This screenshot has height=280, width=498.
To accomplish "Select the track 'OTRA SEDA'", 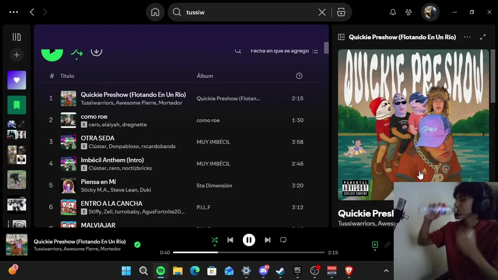I will tap(98, 138).
